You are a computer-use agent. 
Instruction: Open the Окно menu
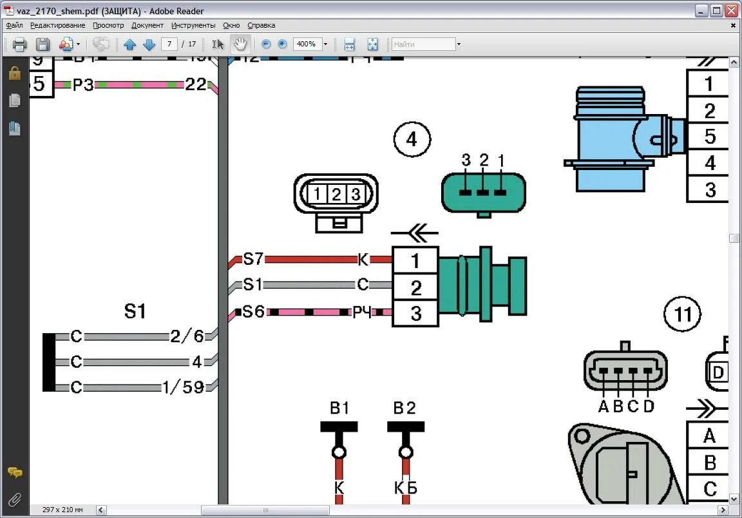(231, 25)
